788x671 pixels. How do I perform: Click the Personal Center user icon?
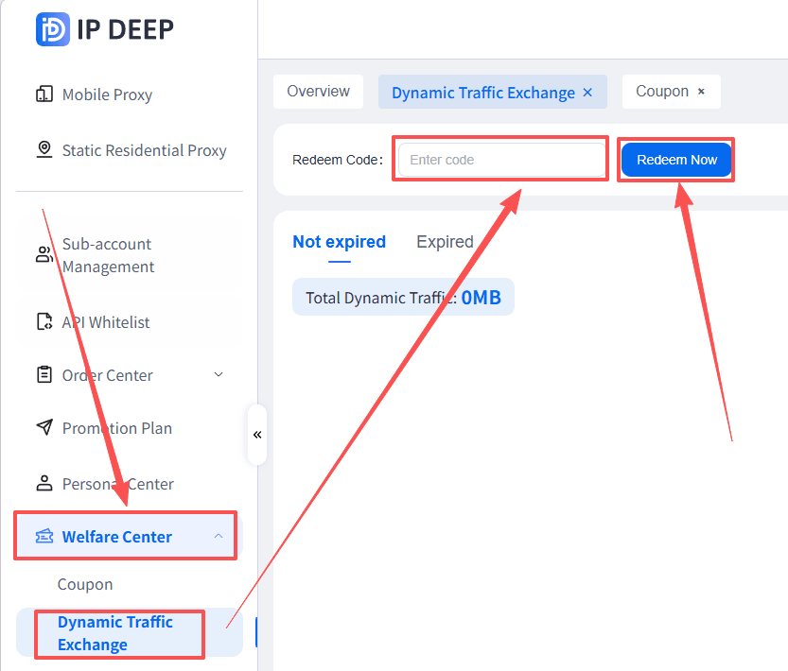coord(44,483)
